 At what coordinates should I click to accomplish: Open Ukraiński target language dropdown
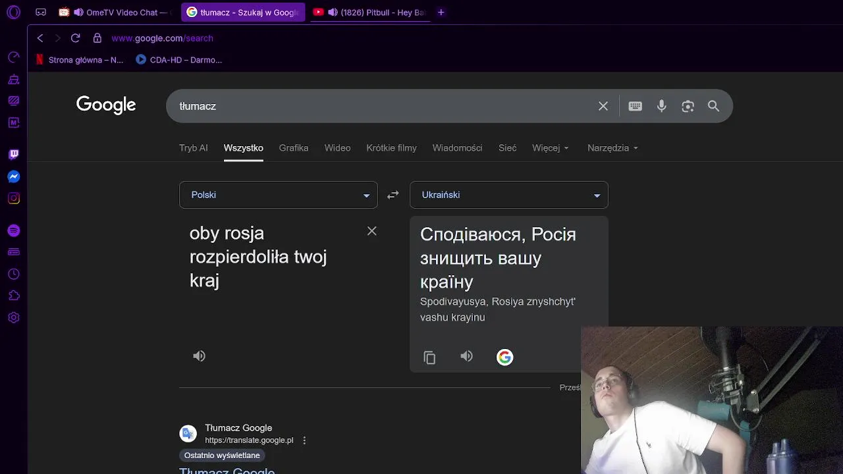[509, 195]
